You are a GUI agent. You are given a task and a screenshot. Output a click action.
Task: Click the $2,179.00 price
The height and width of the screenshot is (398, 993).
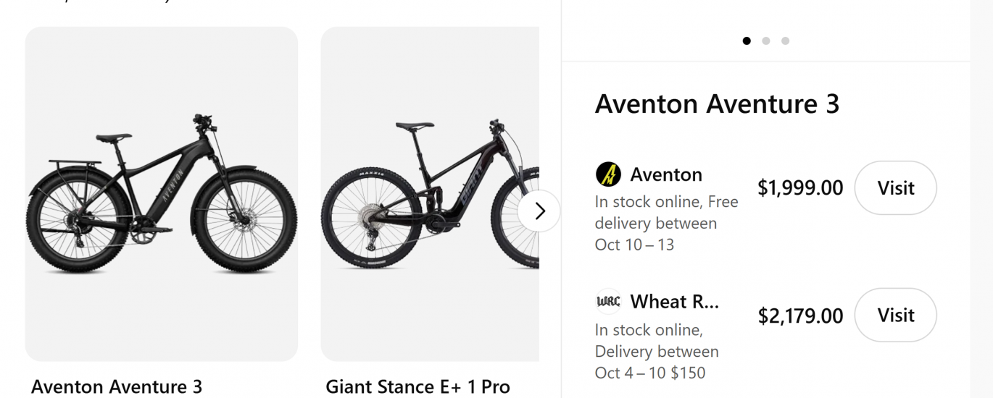pyautogui.click(x=800, y=316)
